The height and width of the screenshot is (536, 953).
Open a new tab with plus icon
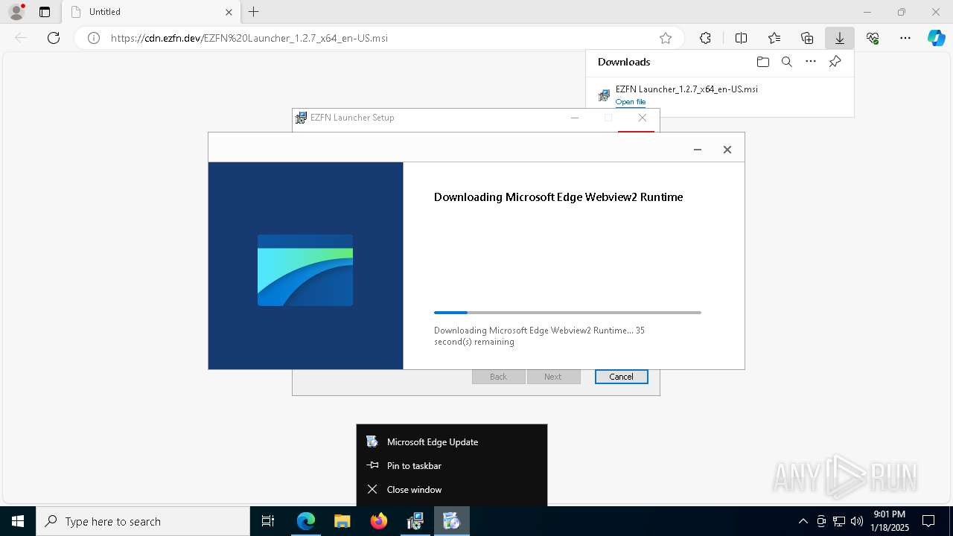(x=254, y=12)
